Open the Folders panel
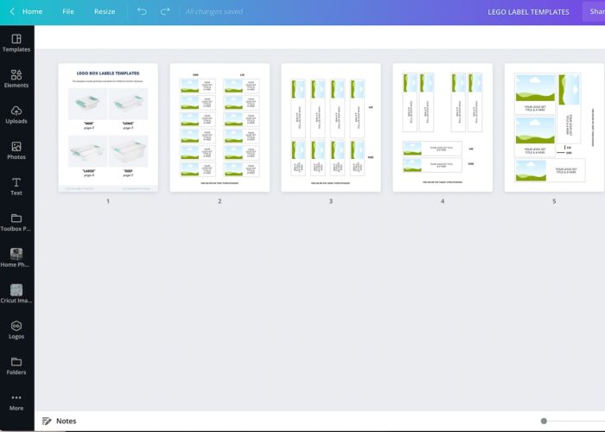 click(x=16, y=365)
